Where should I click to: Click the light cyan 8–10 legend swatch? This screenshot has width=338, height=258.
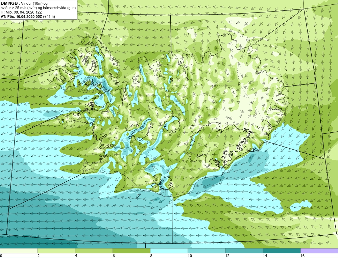pyautogui.click(x=169, y=251)
